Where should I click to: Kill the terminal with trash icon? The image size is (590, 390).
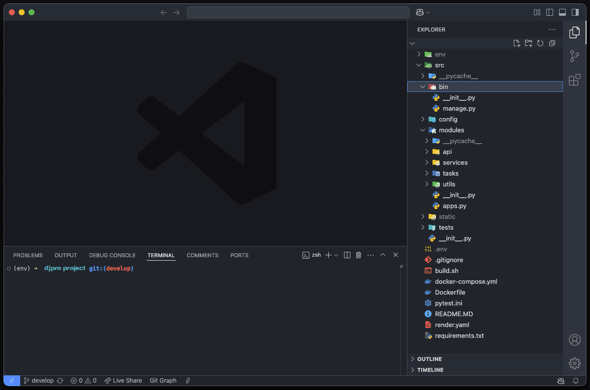pyautogui.click(x=359, y=255)
